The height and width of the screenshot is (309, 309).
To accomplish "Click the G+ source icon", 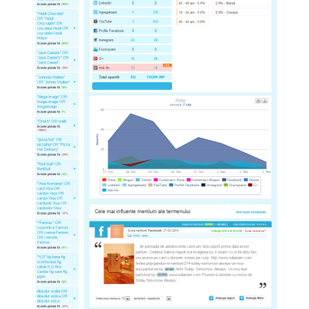I will click(95, 59).
